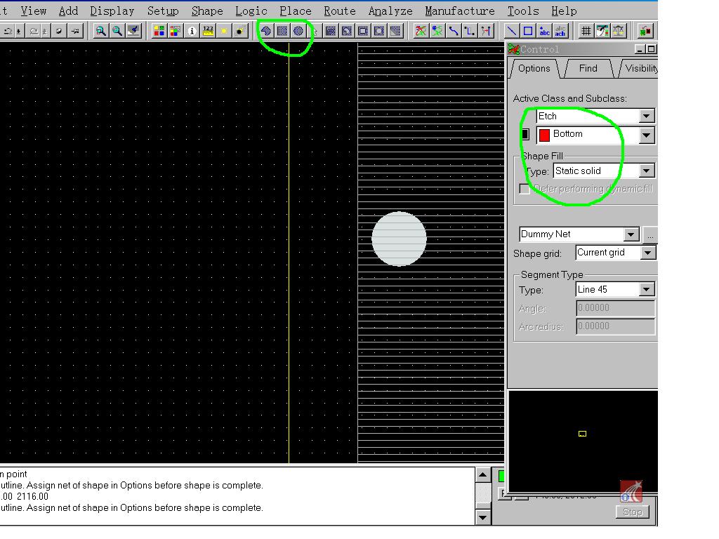Switch to the Find tab
The image size is (719, 539).
[588, 68]
